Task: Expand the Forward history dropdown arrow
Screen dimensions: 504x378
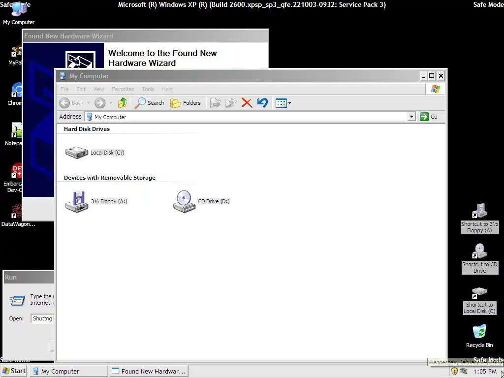Action: [111, 103]
